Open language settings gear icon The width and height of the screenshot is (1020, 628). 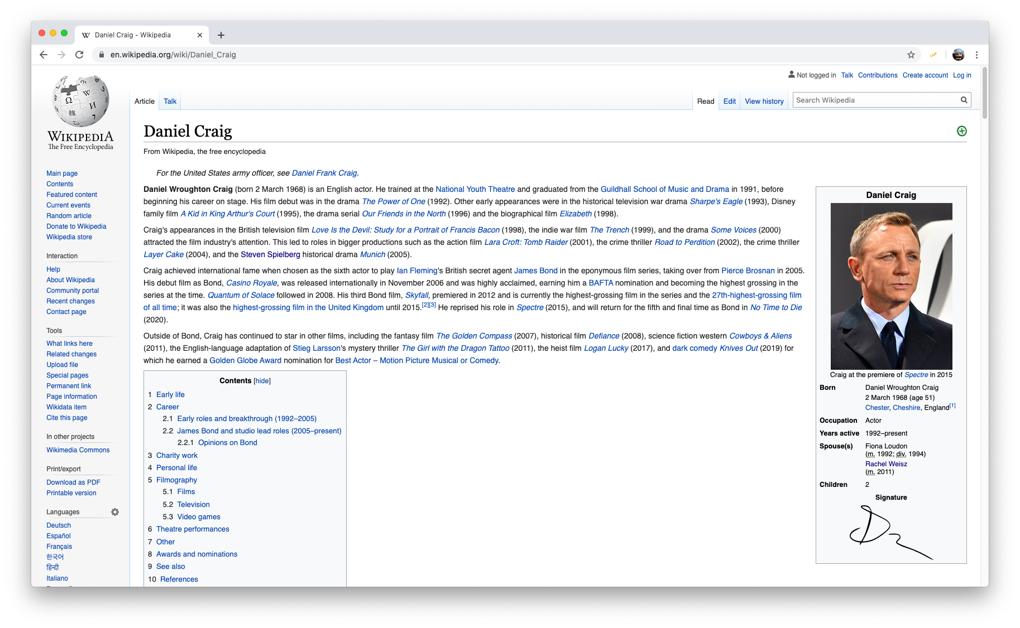coord(115,512)
